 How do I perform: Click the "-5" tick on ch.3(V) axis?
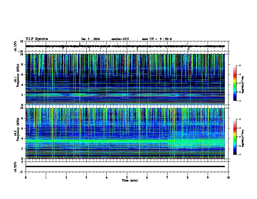22,172
